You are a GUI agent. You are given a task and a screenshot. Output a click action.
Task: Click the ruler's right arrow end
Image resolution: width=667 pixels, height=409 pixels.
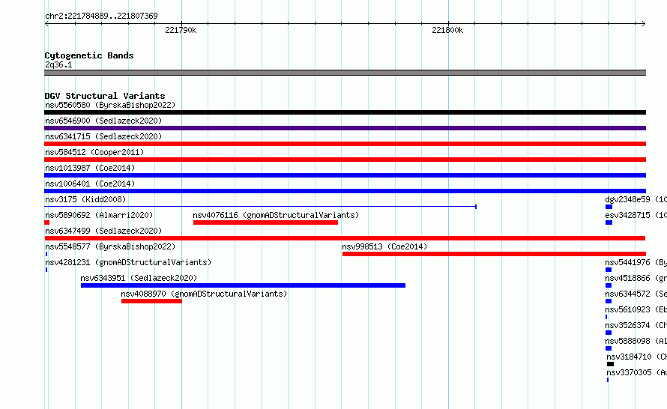(x=643, y=24)
